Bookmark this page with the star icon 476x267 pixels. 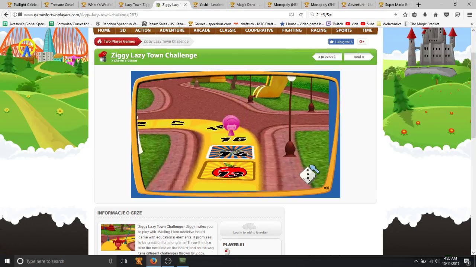pos(405,15)
